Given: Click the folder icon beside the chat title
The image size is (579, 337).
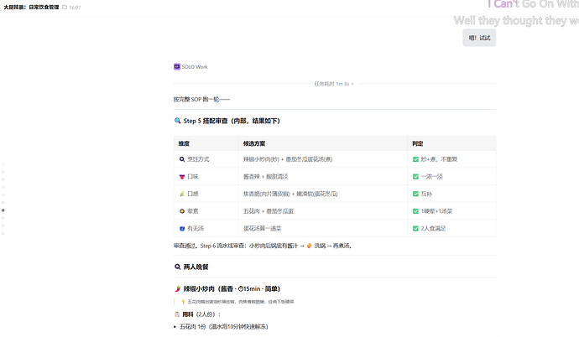Looking at the screenshot, I should pos(65,7).
